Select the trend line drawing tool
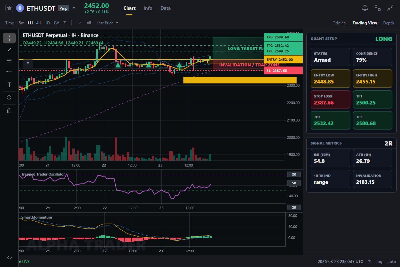The image size is (400, 267). pyautogui.click(x=9, y=50)
